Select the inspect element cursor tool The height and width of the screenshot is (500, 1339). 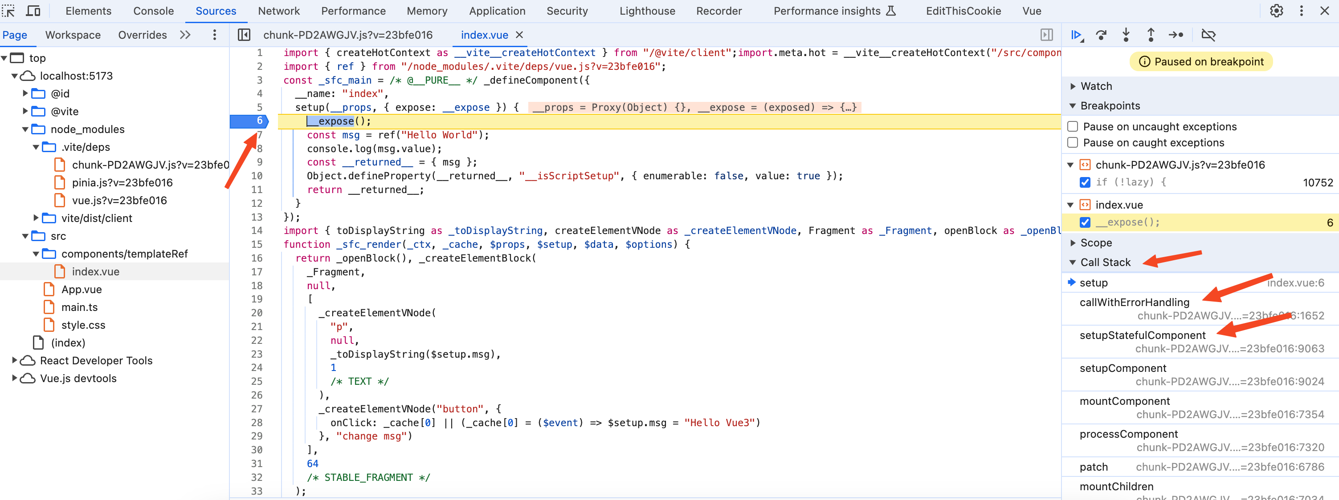coord(8,10)
